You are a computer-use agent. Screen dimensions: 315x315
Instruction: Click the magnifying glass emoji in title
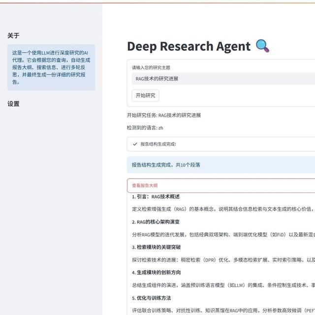(262, 46)
